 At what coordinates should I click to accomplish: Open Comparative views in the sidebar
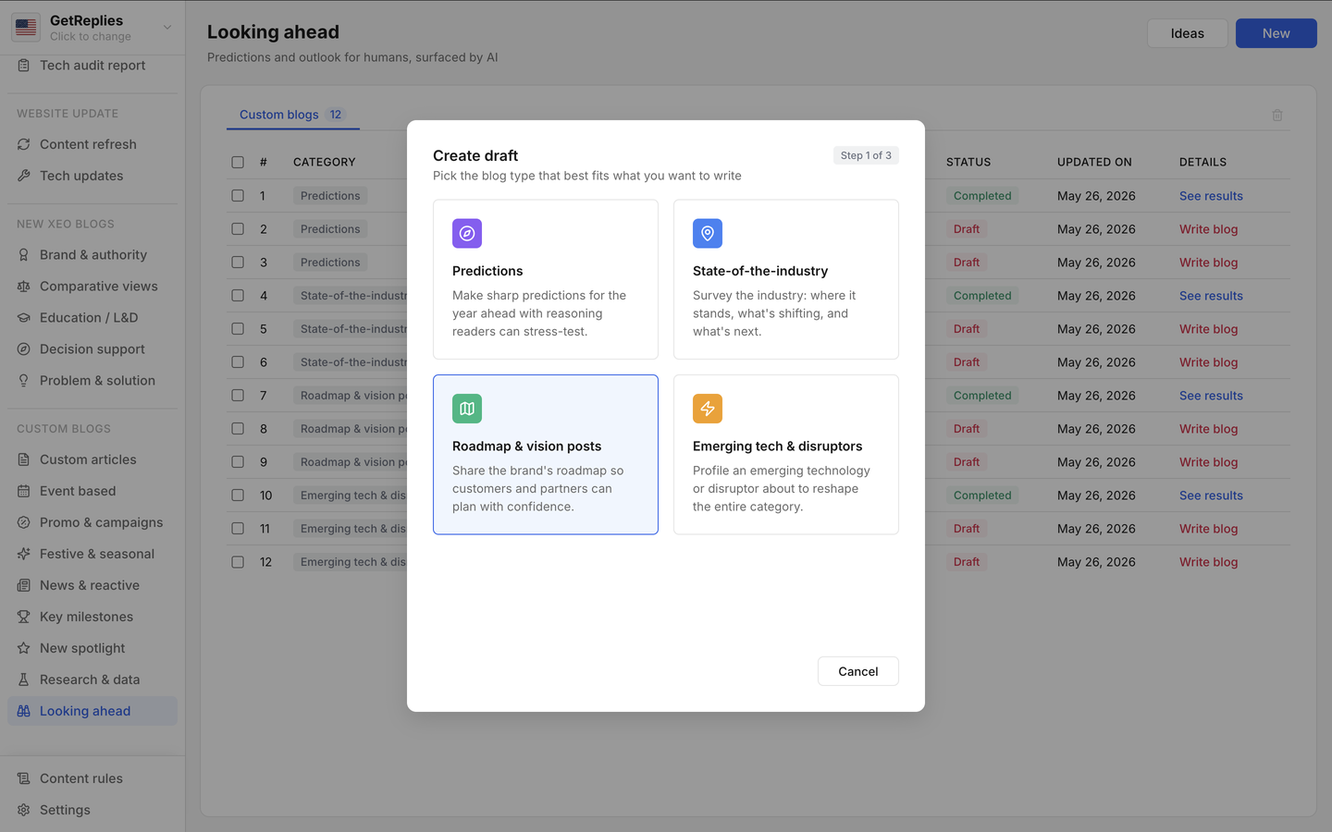(92, 287)
